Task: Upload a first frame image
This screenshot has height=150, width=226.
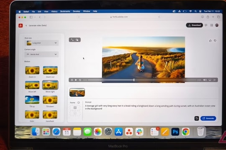Action: [75, 107]
